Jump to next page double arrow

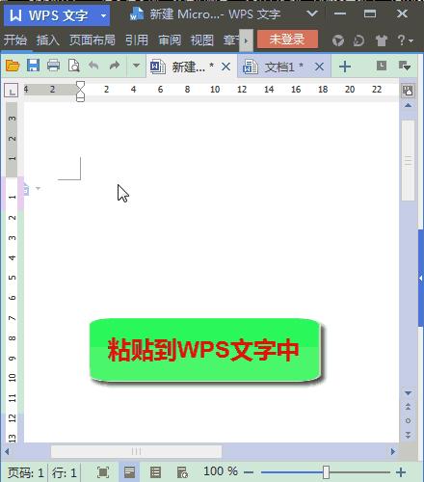coord(408,435)
